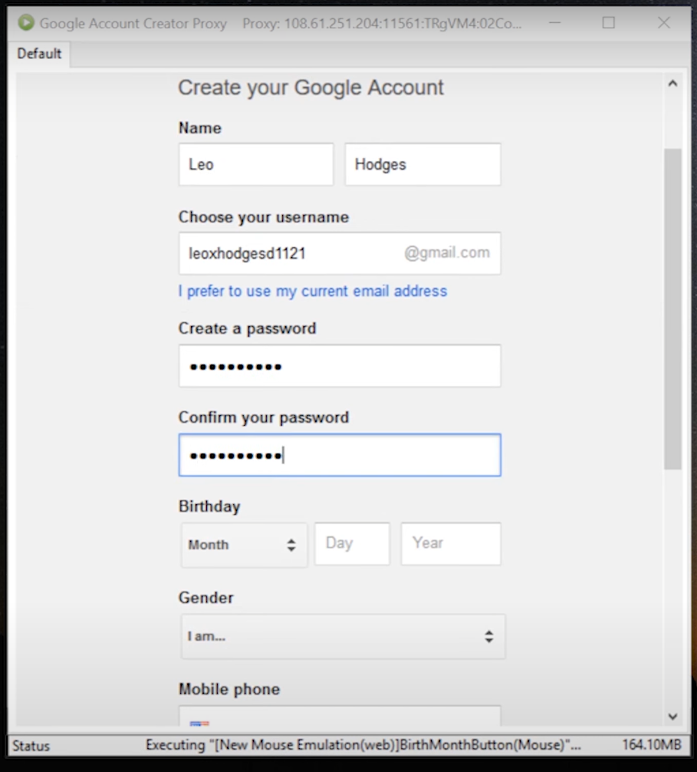Click the 164.10MB memory readout
The width and height of the screenshot is (697, 772).
click(x=652, y=745)
